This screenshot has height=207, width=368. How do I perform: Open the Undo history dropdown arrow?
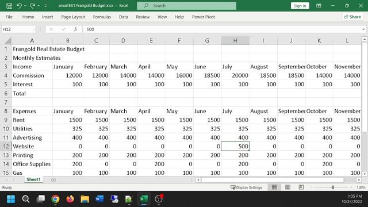coord(25,6)
